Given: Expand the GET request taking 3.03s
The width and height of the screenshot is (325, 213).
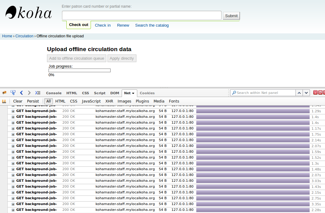Looking at the screenshot, I should coord(13,181).
